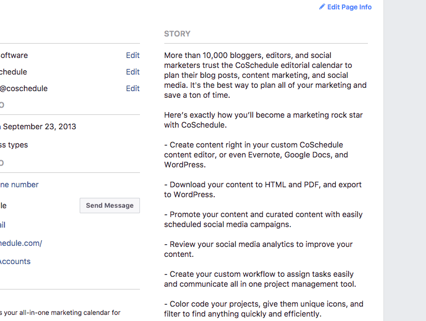
Task: Click Edit next to the schedule name row
Action: (133, 72)
